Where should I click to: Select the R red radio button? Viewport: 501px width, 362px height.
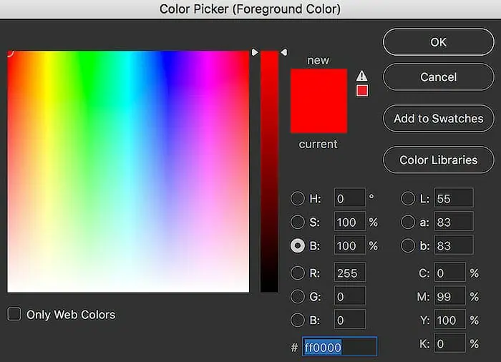(x=298, y=273)
